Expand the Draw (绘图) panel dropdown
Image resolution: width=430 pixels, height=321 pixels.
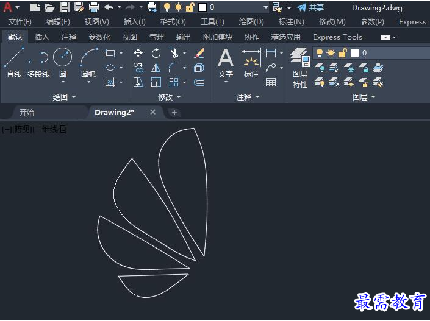(65, 97)
